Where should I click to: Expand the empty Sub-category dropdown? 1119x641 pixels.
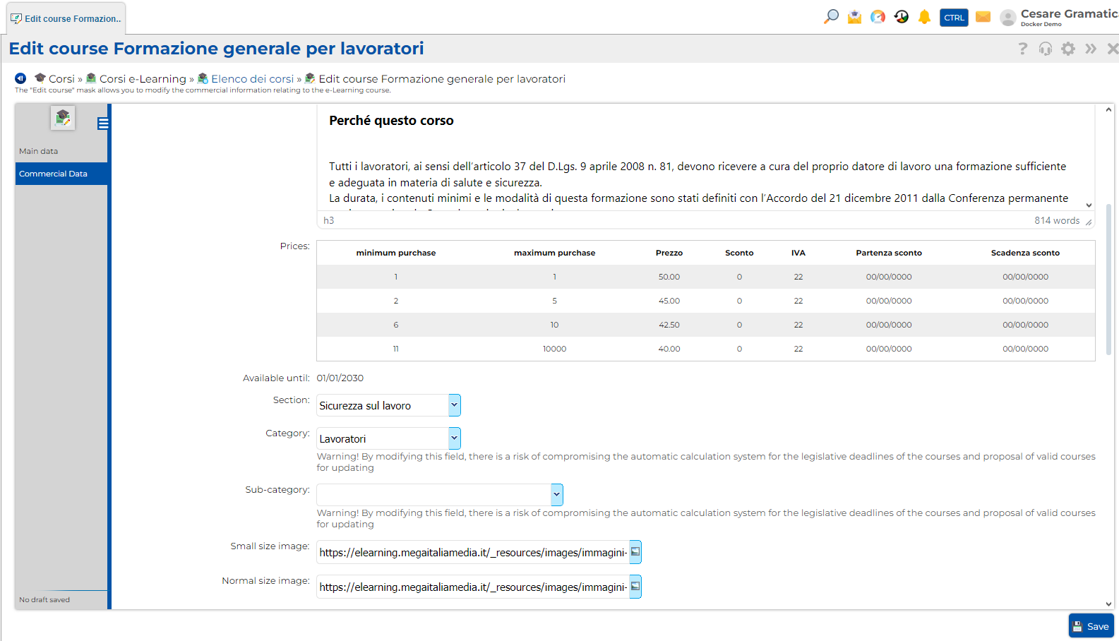click(556, 495)
